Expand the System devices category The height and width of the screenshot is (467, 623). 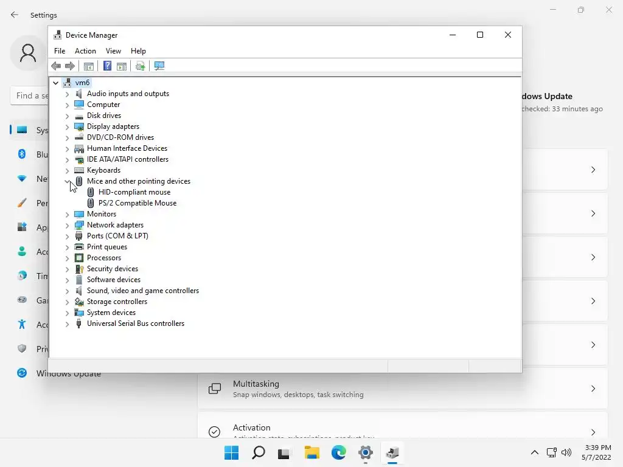point(67,313)
